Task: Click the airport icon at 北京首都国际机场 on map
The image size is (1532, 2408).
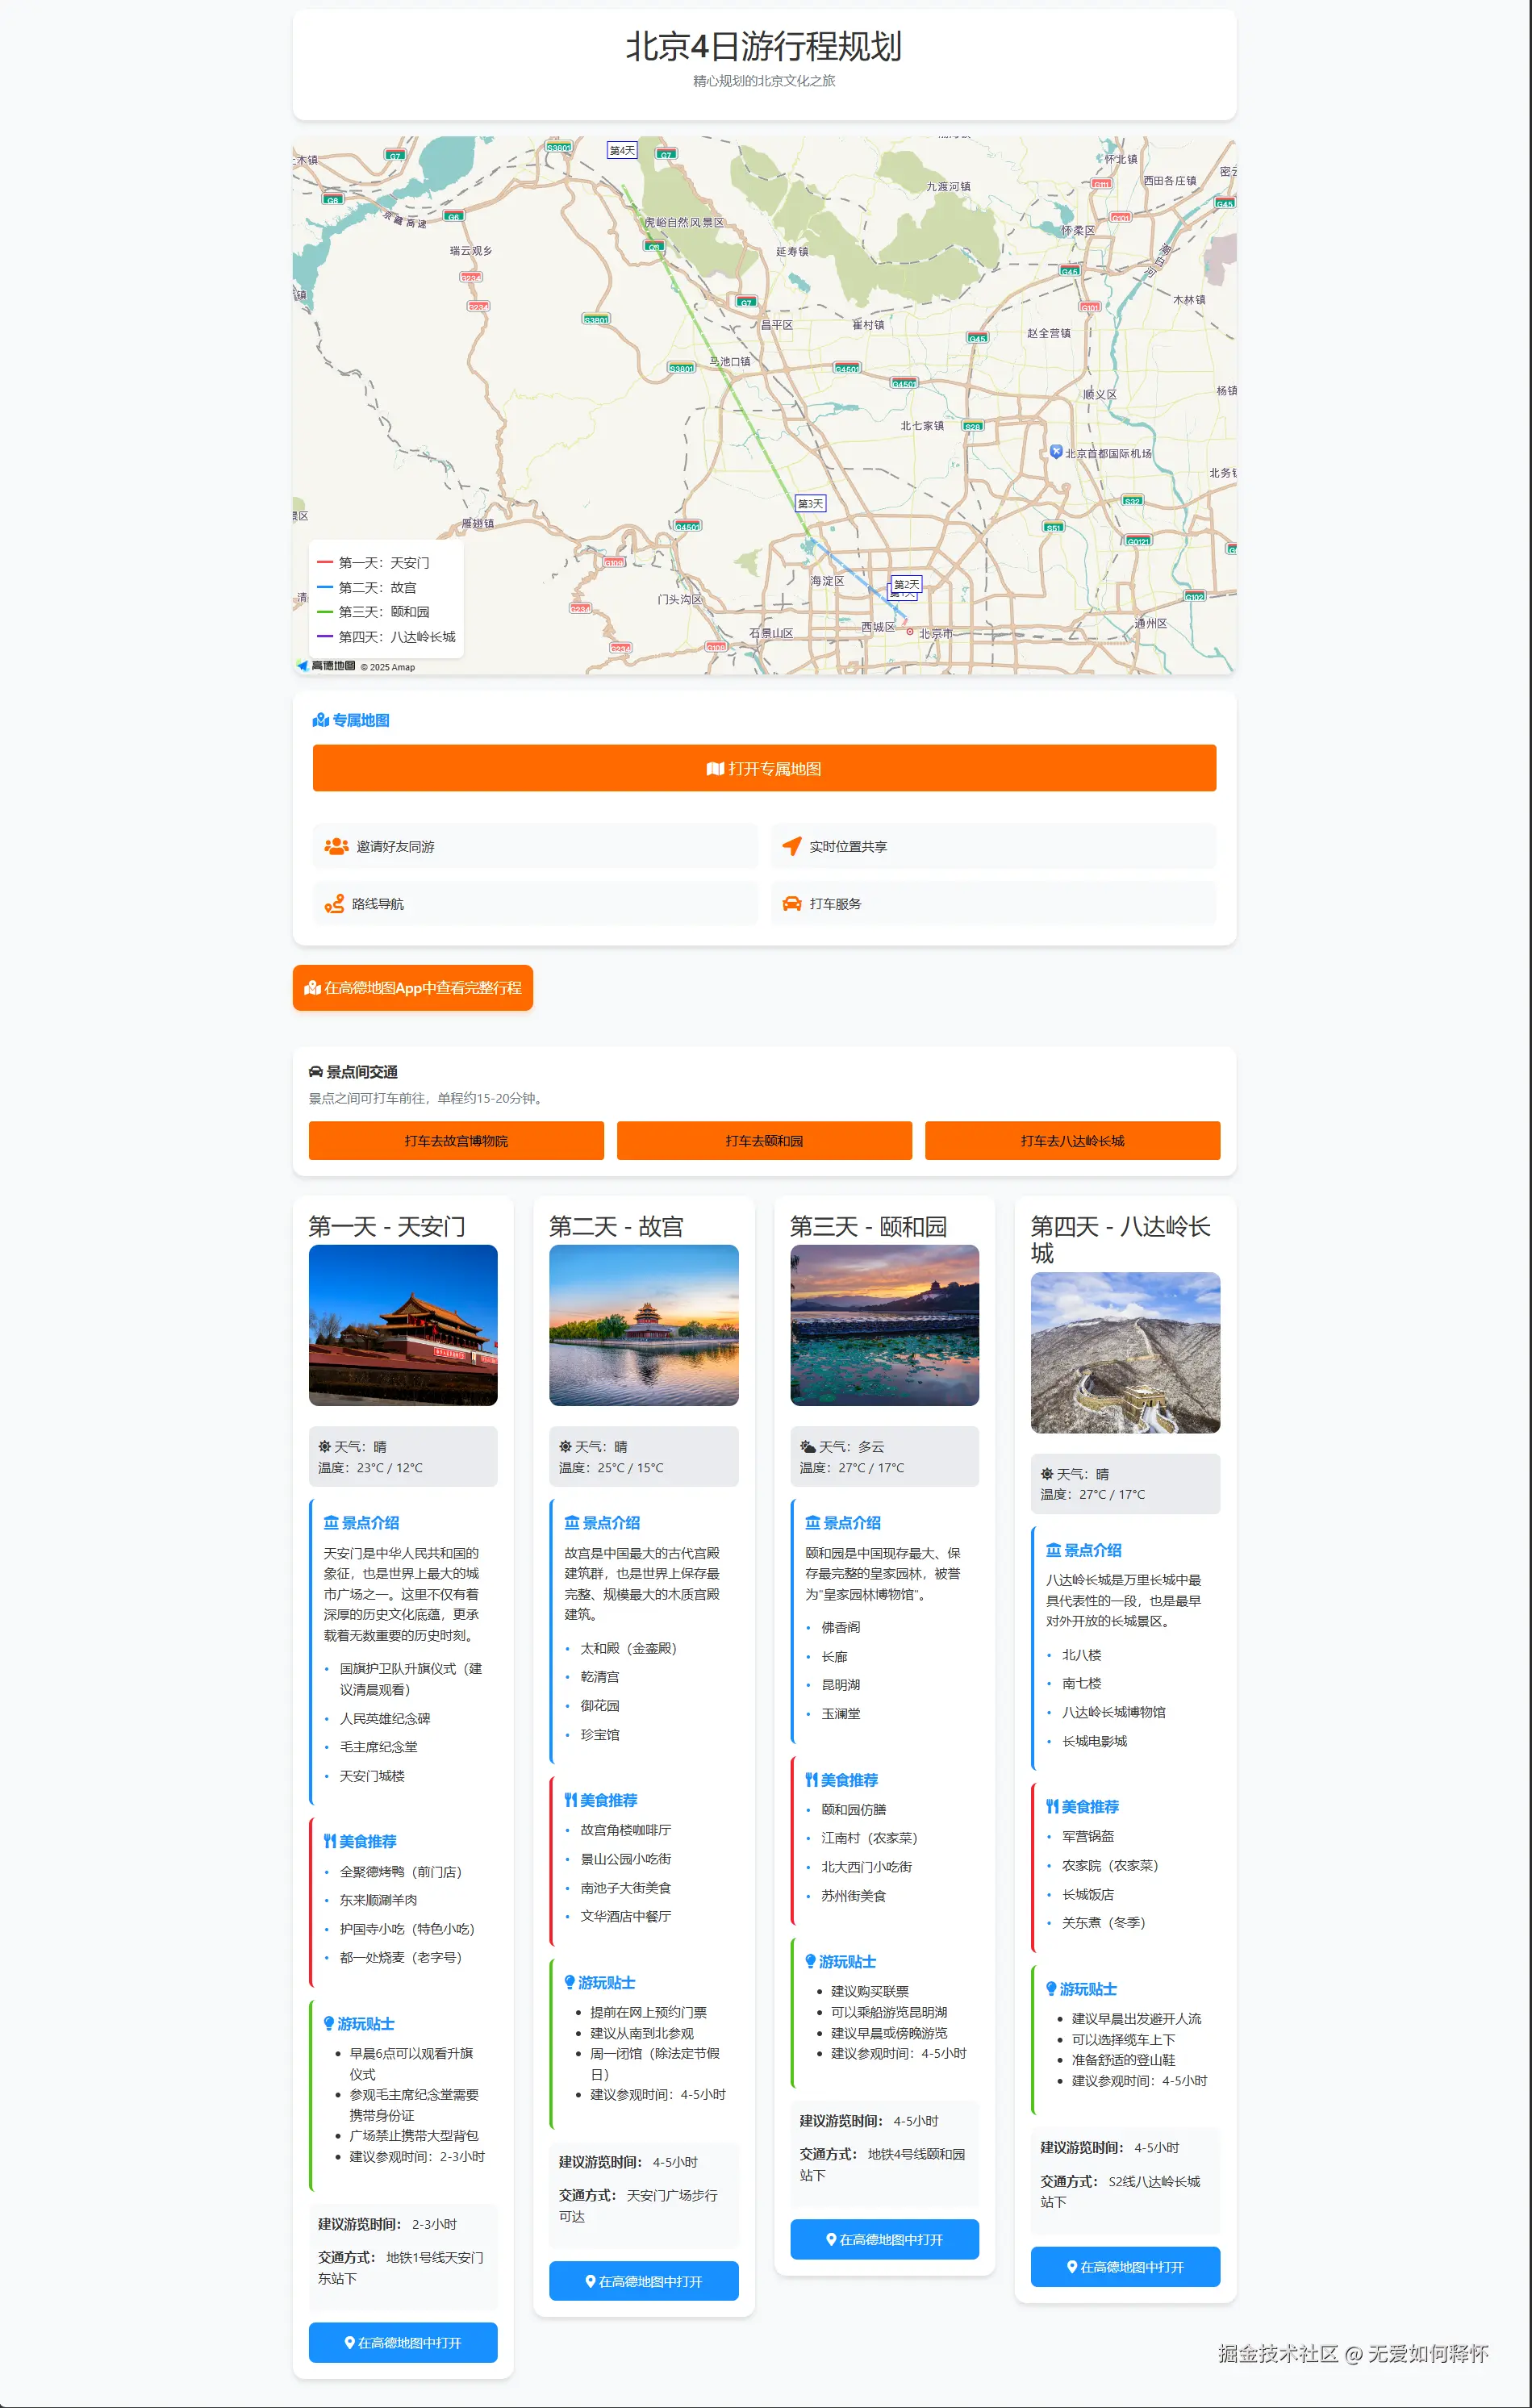Action: 1056,452
